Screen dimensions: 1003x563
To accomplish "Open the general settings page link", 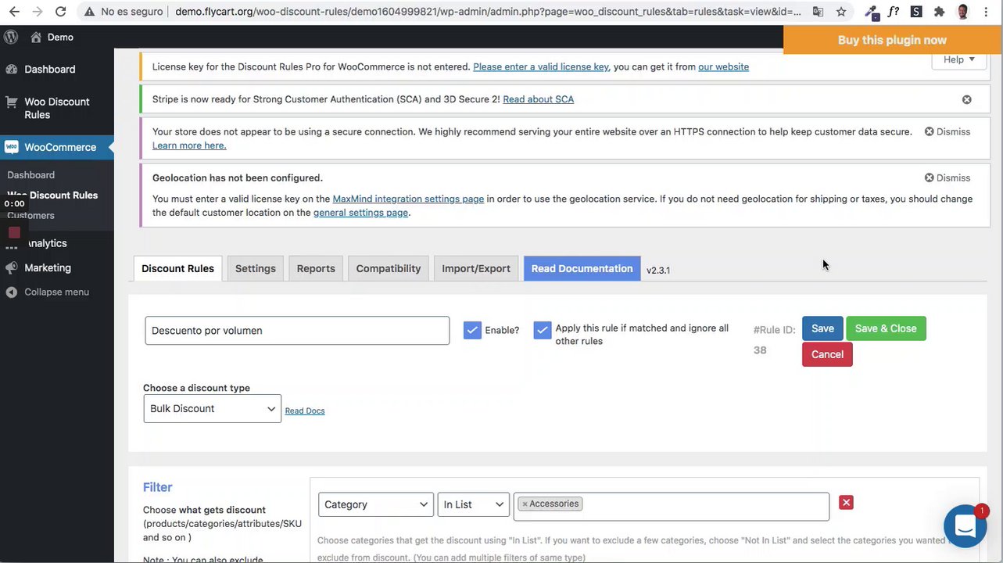I will coord(361,213).
